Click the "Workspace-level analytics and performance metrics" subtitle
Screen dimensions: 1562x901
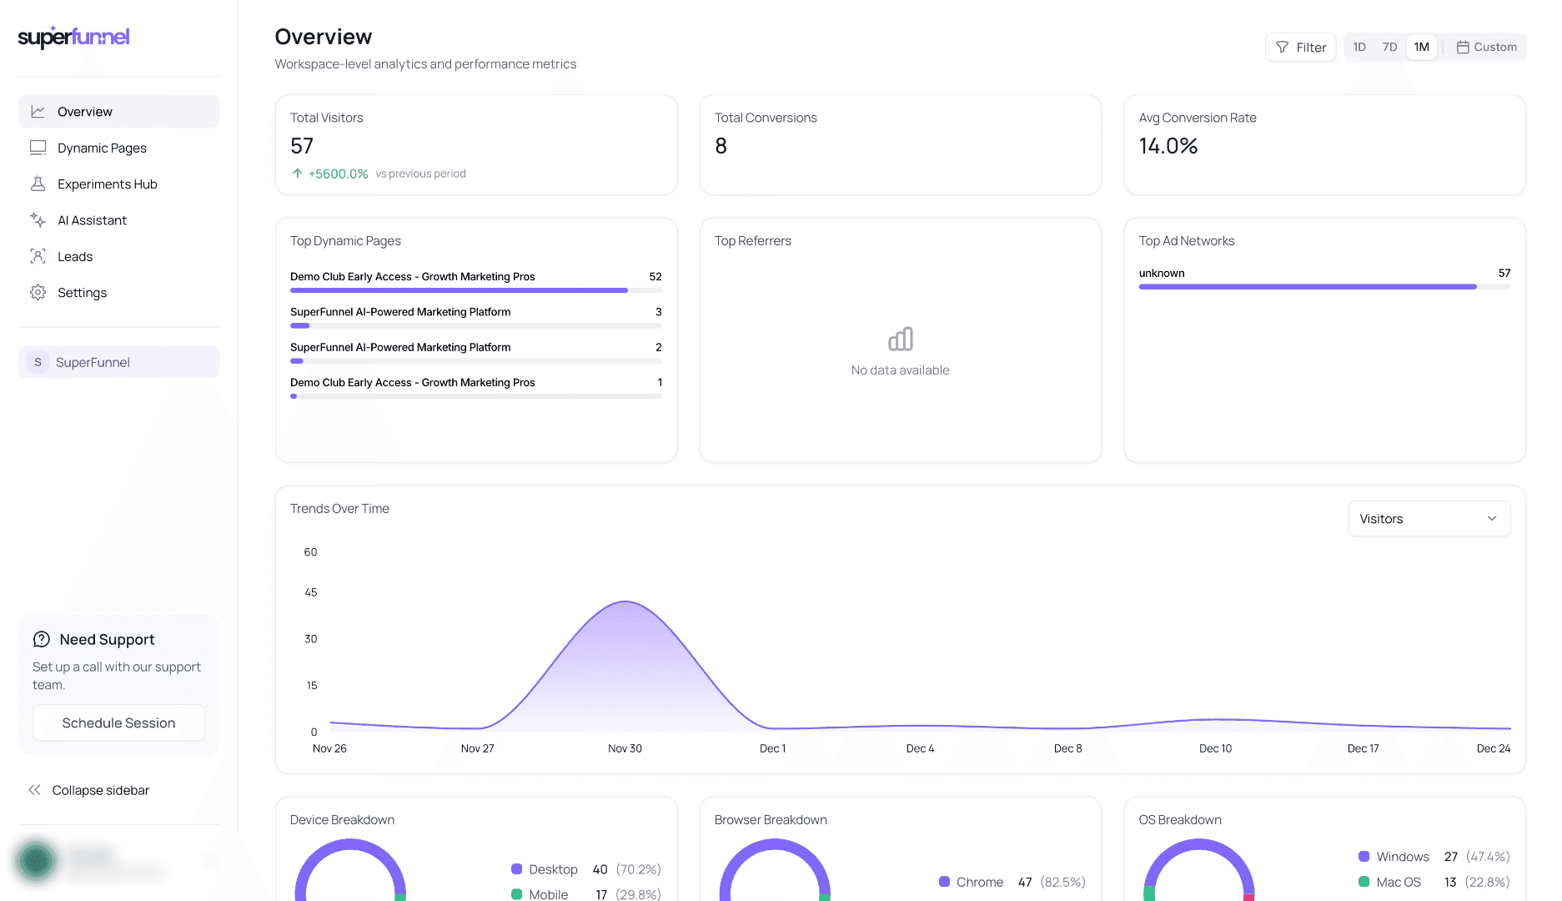tap(425, 64)
